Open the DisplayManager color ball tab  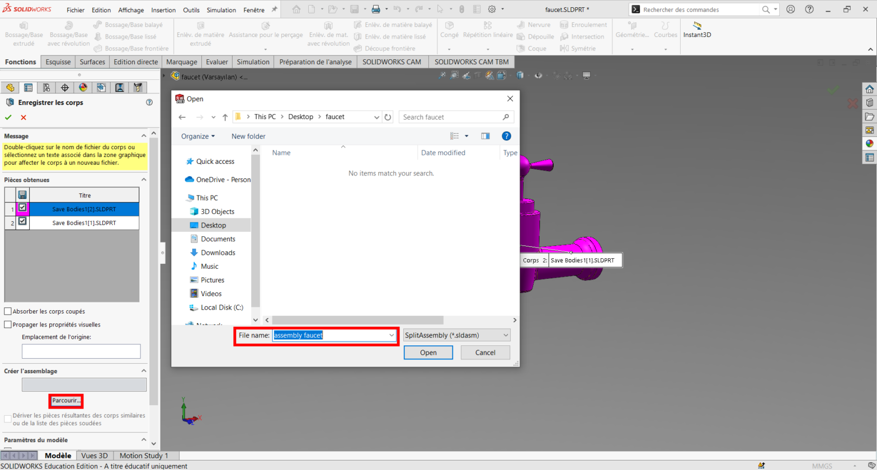click(83, 88)
